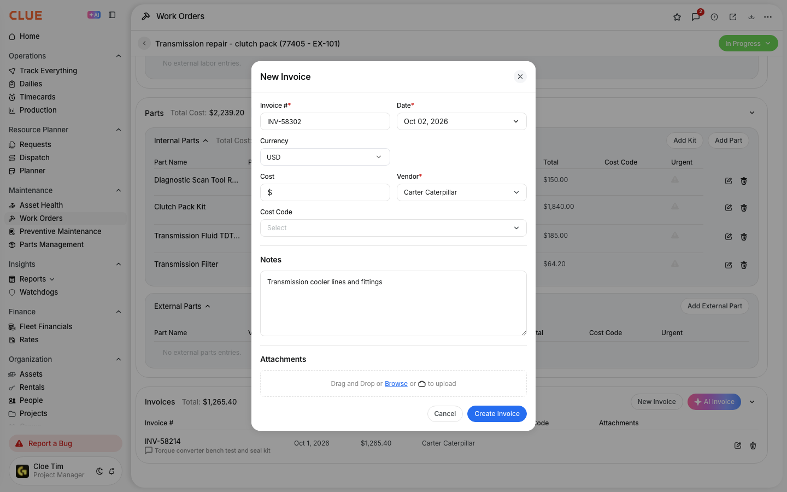
Task: Collapse the sidebar panel icon
Action: point(112,15)
